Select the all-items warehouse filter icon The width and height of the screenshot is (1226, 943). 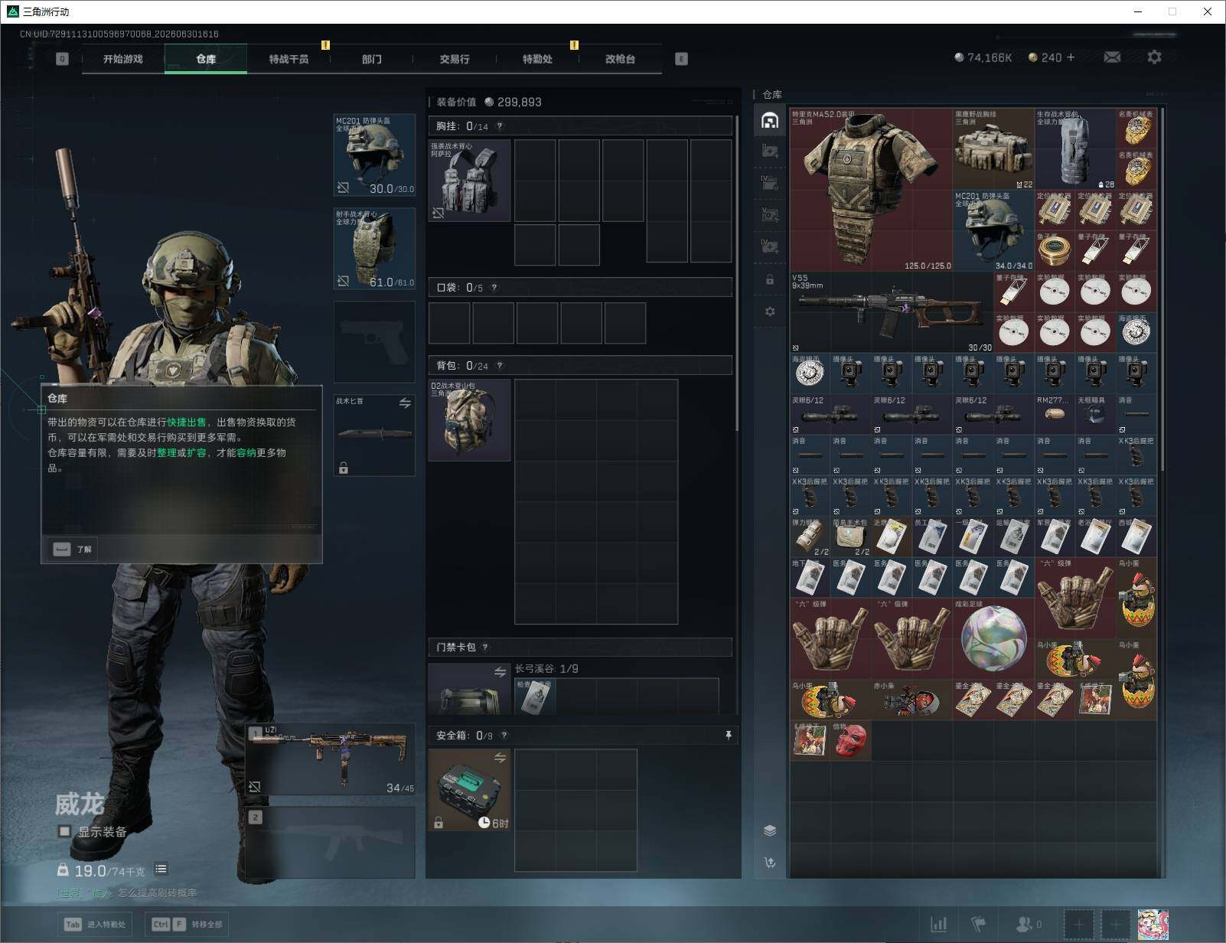[x=770, y=120]
